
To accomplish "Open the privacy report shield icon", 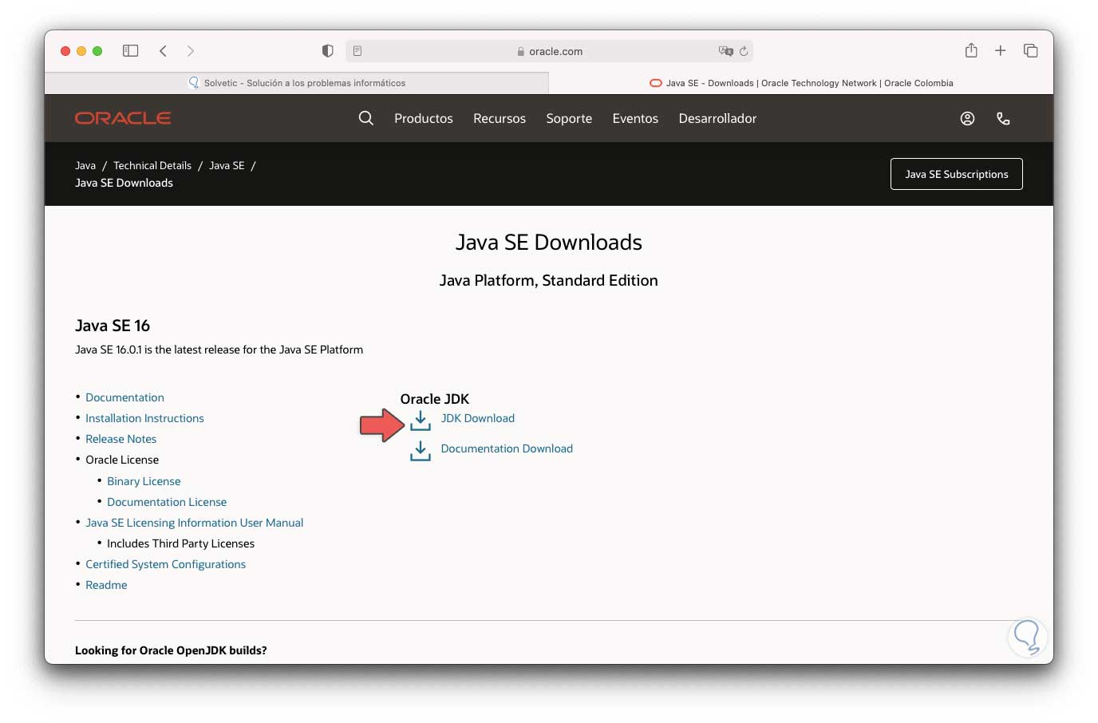I will (327, 51).
